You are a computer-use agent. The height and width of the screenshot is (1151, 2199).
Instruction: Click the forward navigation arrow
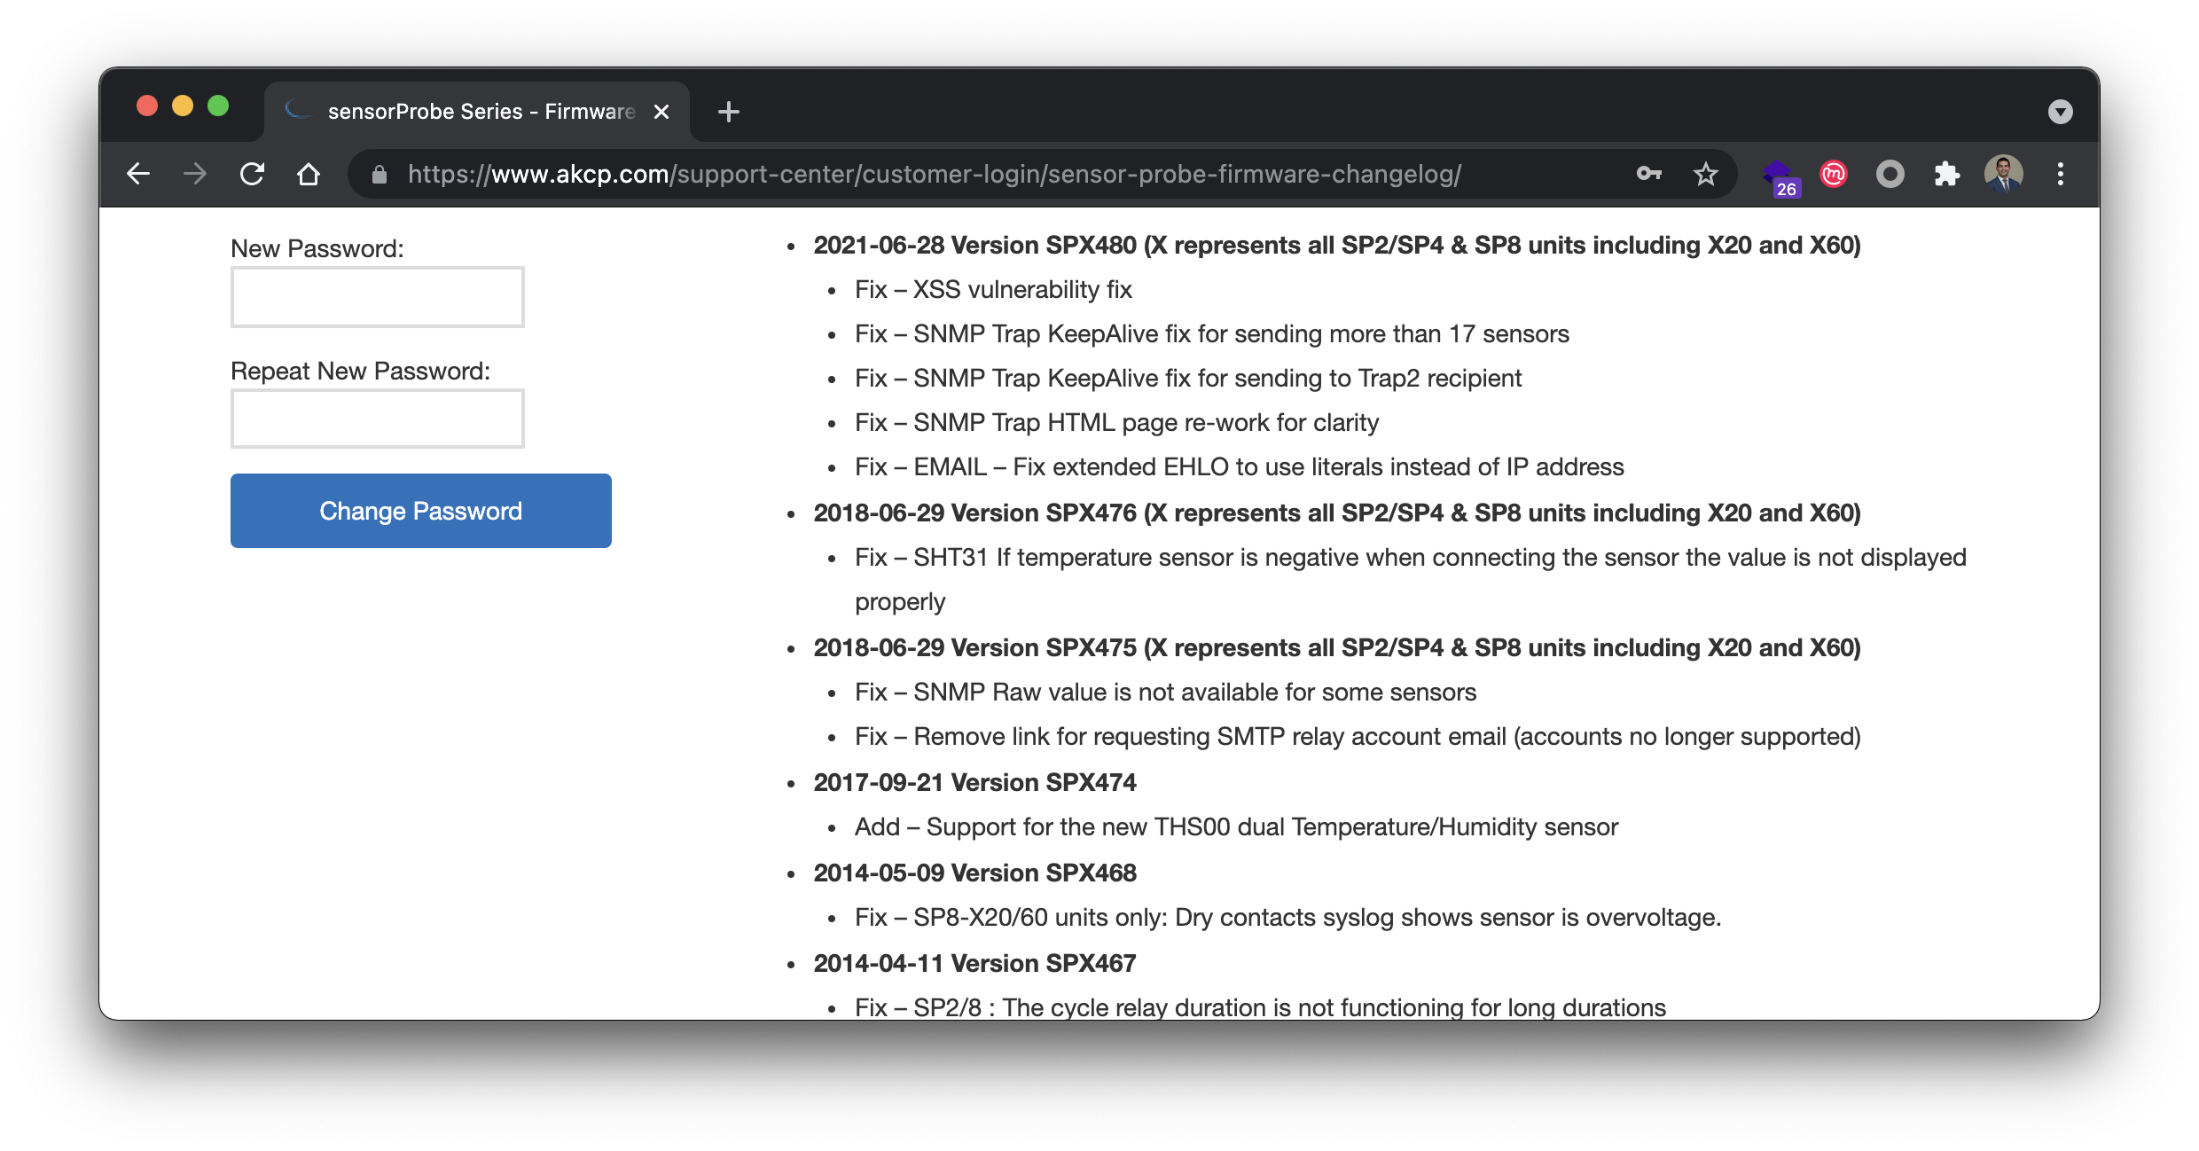pyautogui.click(x=195, y=174)
